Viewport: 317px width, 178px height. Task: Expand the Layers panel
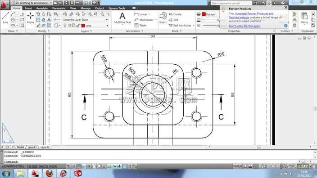click(86, 31)
